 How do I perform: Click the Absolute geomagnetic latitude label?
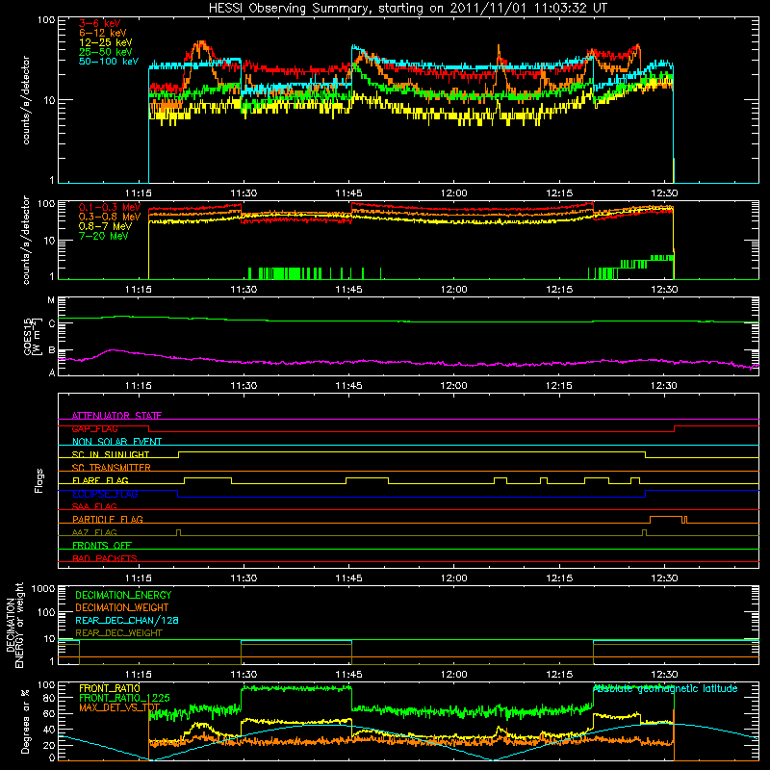[665, 688]
